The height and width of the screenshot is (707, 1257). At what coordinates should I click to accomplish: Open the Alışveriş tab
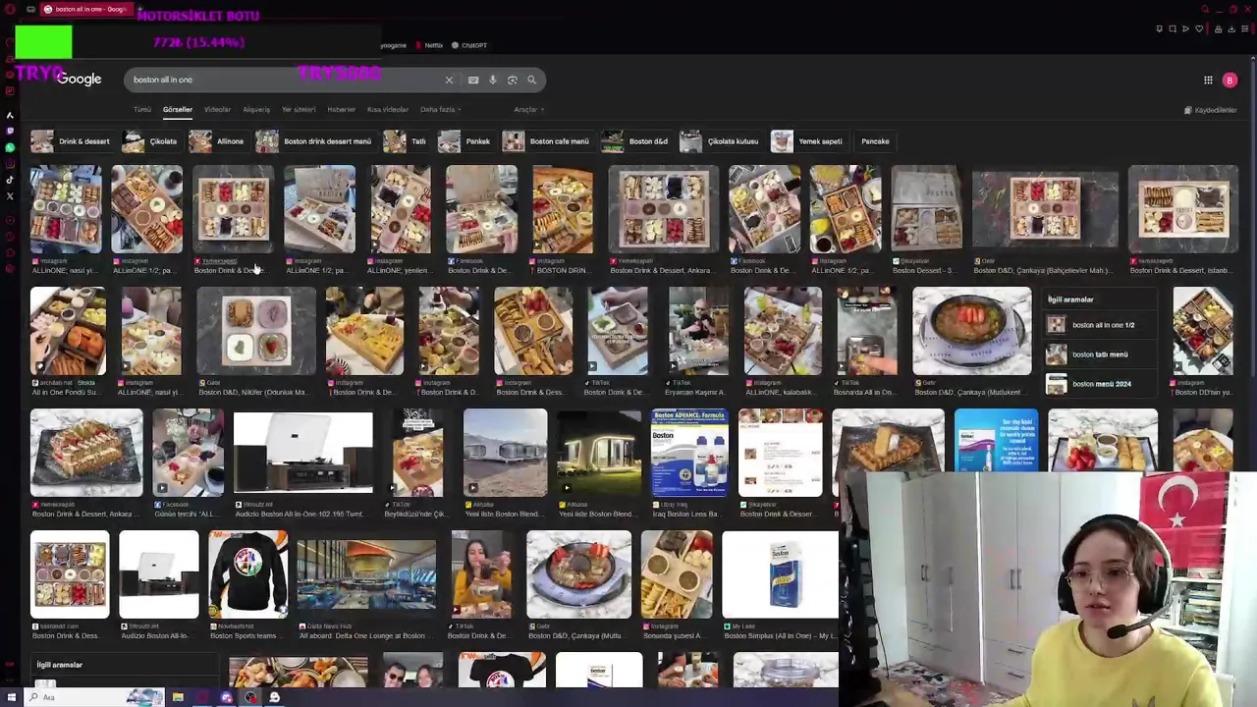click(x=256, y=109)
